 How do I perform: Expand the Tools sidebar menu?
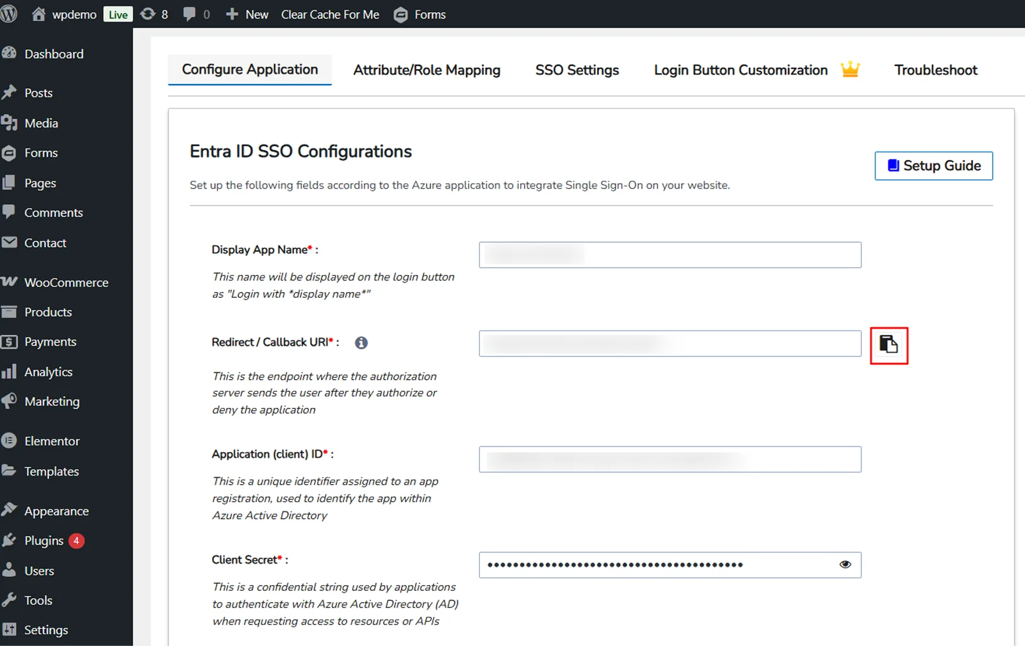38,600
